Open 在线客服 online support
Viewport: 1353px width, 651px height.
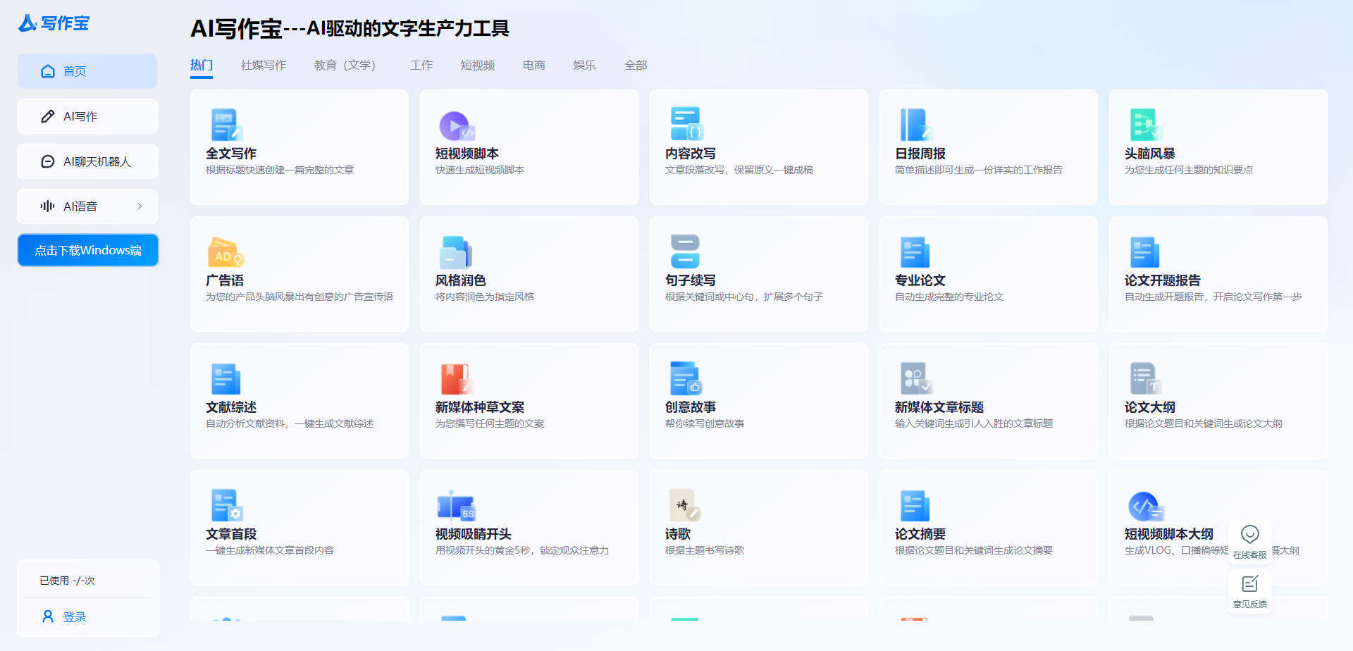(x=1250, y=542)
